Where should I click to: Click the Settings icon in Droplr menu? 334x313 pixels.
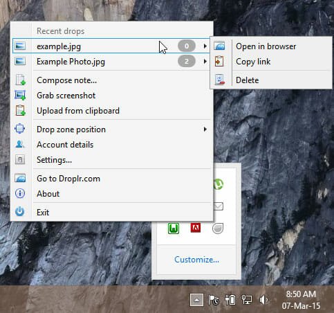(20, 159)
